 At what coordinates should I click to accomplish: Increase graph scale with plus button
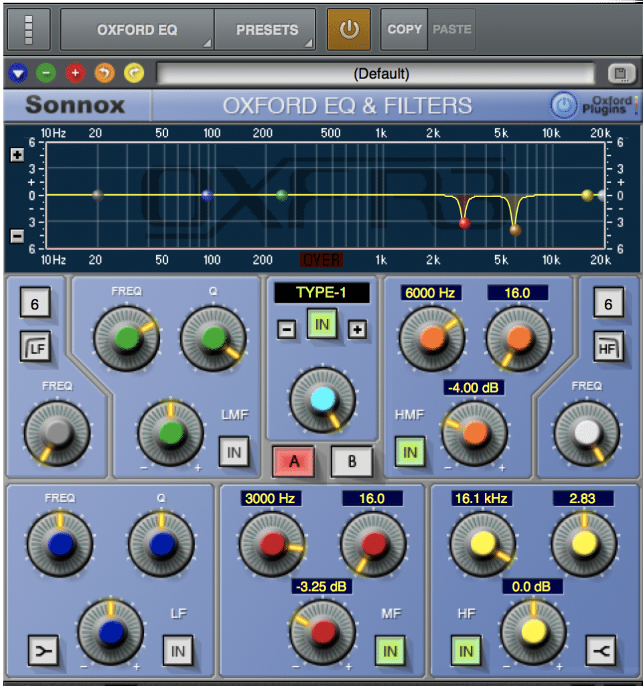click(17, 155)
